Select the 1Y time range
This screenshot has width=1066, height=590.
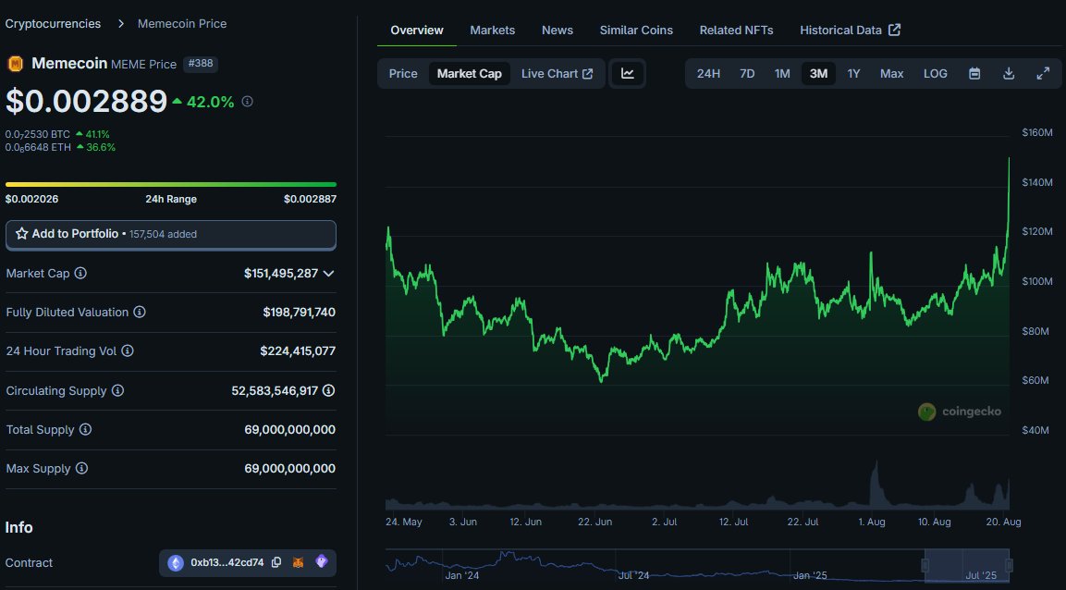point(854,73)
